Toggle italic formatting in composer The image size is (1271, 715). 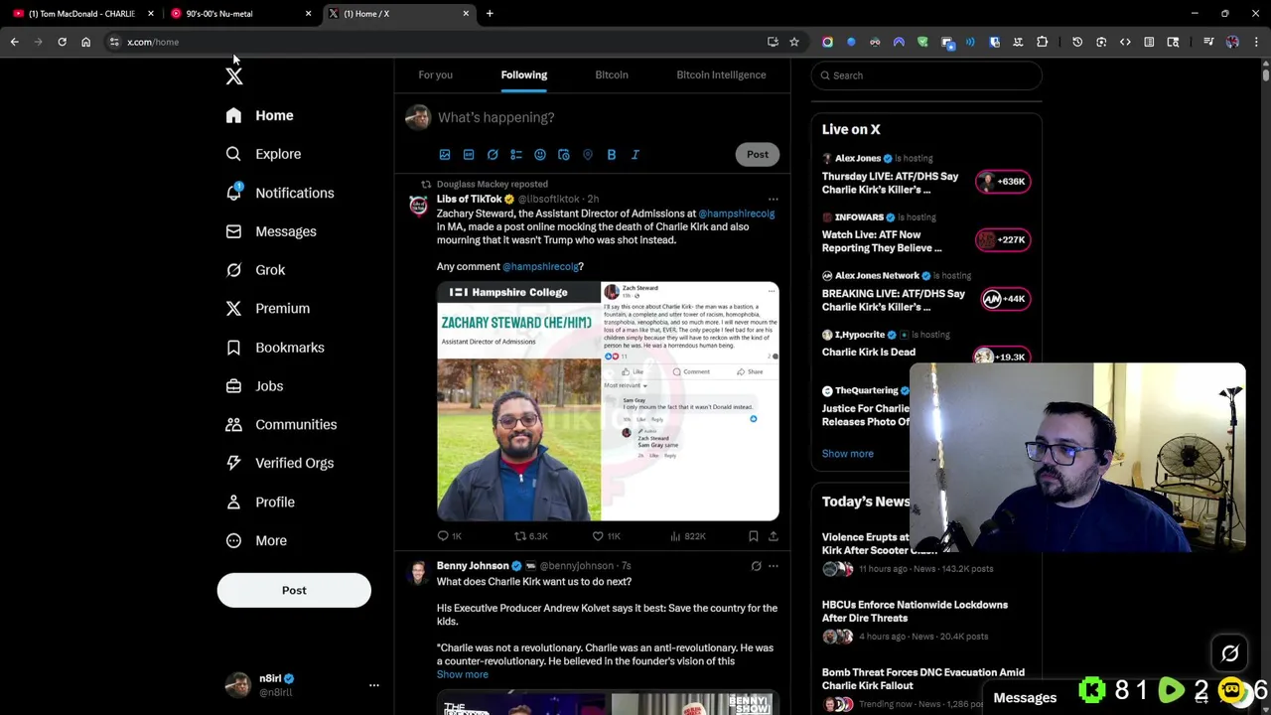pyautogui.click(x=635, y=155)
